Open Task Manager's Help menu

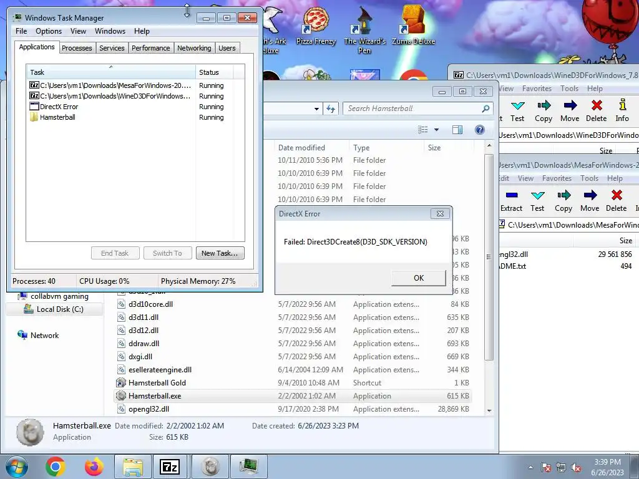pyautogui.click(x=142, y=31)
